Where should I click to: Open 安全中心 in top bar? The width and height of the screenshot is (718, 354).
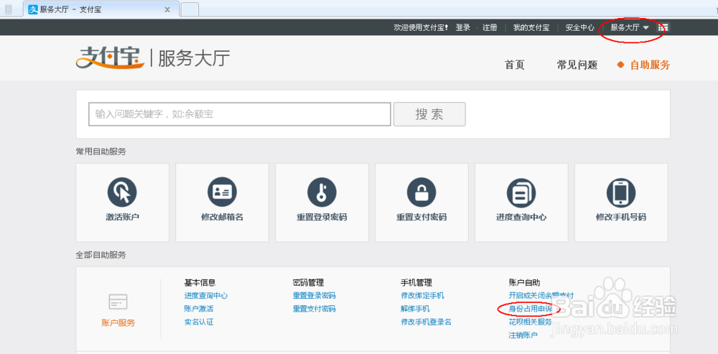579,27
